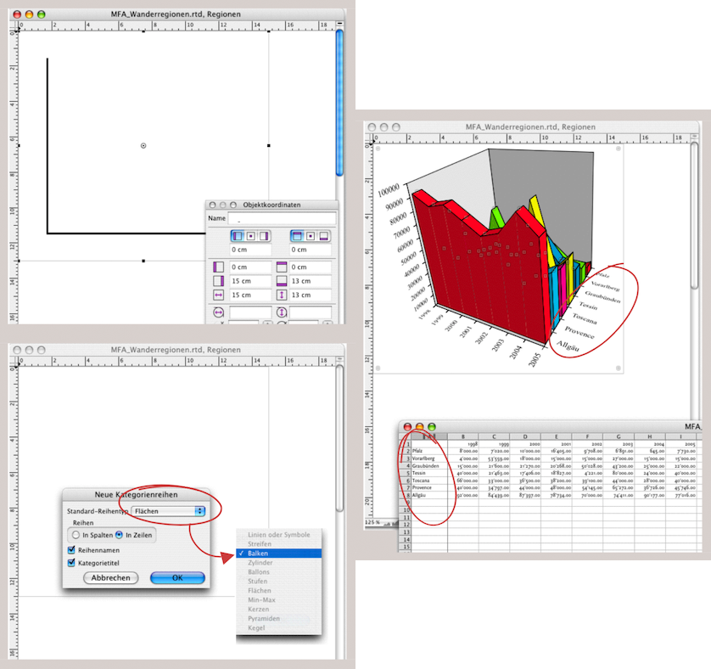Image resolution: width=711 pixels, height=669 pixels.
Task: Select right-edge horizontal reference point icon
Action: click(262, 235)
